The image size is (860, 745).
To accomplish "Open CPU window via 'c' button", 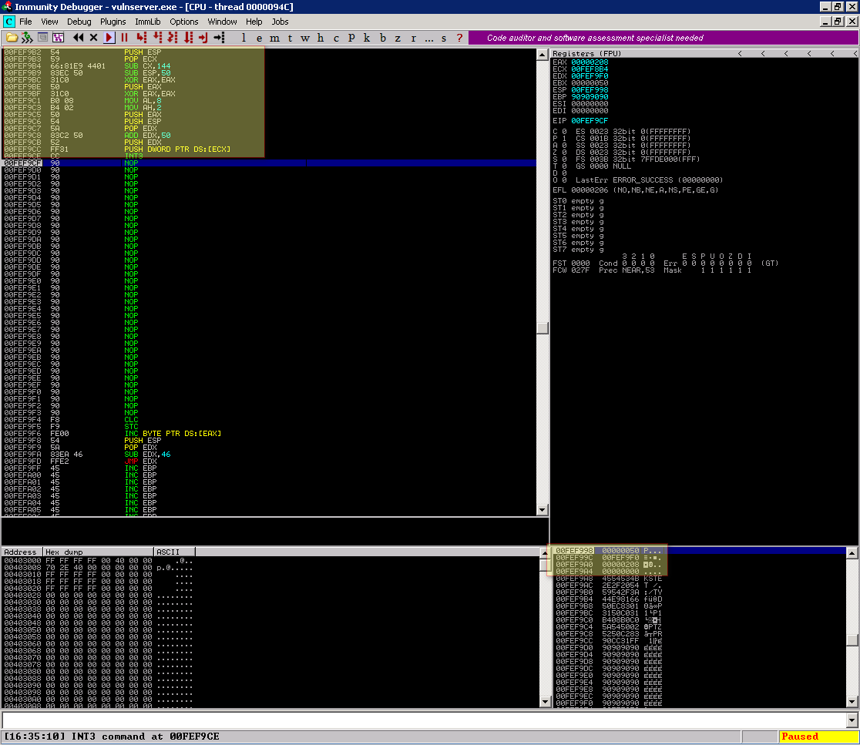I will click(336, 38).
